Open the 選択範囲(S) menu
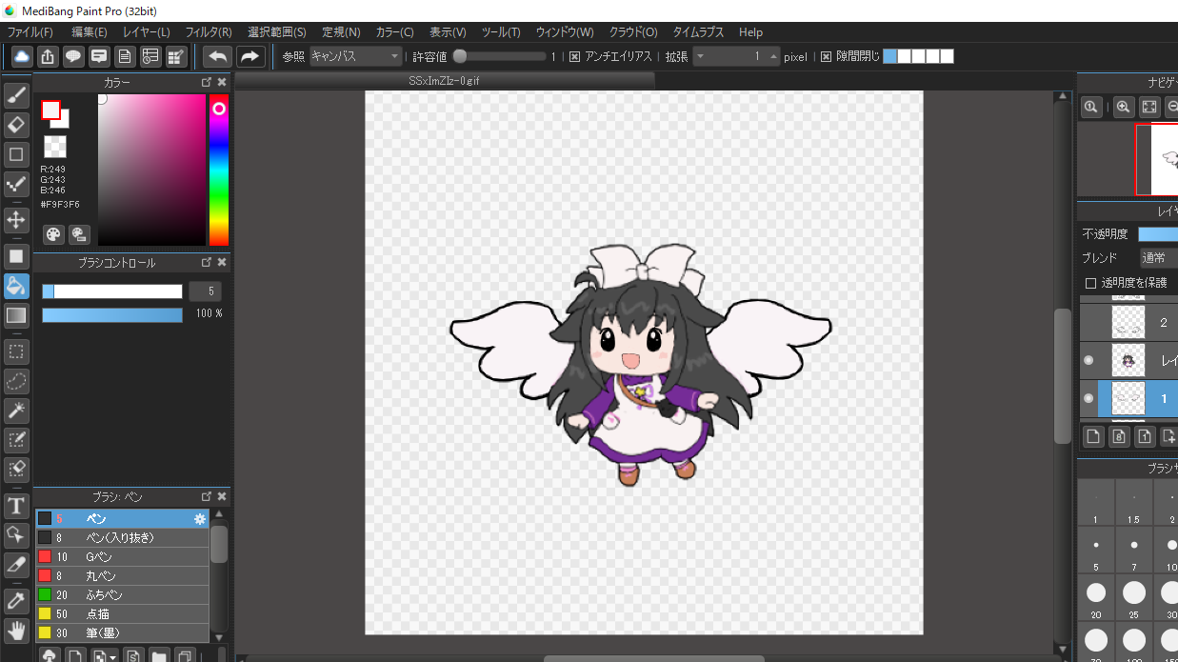This screenshot has width=1178, height=662. (x=277, y=32)
